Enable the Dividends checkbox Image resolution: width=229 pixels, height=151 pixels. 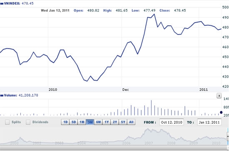coord(28,122)
